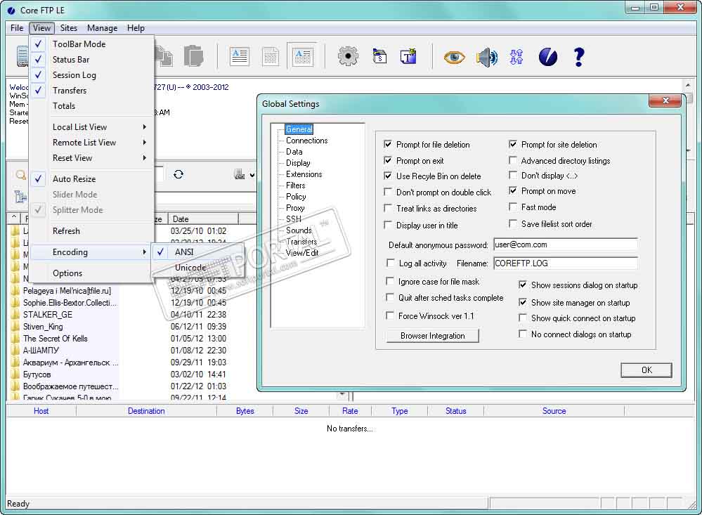
Task: Click the folder icon beside STALKER_GE
Action: [x=15, y=314]
